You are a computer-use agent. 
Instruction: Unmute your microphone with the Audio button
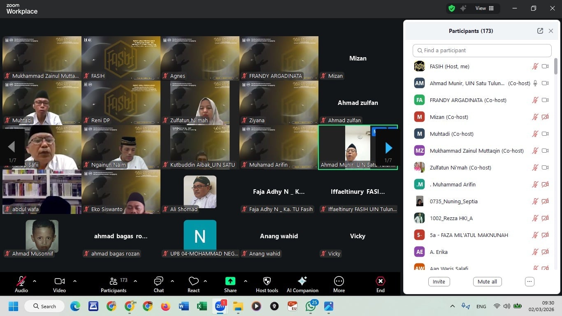[21, 284]
